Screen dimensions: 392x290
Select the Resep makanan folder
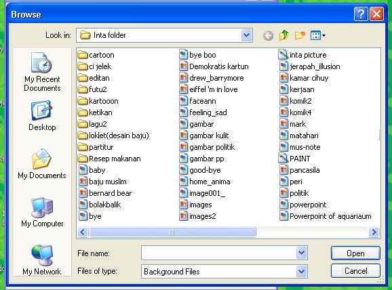[109, 159]
